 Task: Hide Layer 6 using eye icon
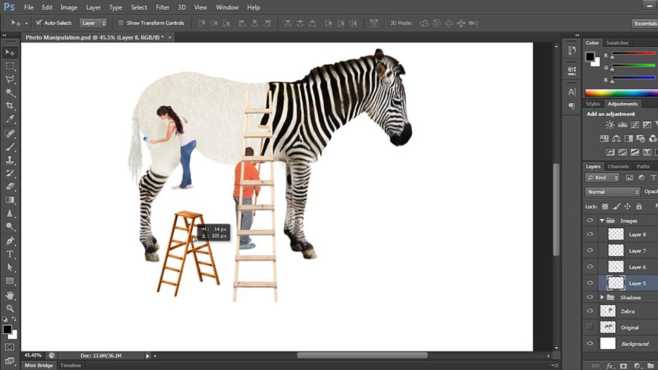point(590,267)
